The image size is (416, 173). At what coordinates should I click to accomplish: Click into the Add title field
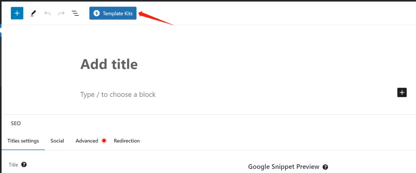coord(109,64)
